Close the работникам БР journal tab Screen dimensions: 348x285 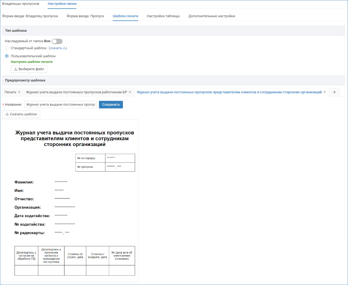130,92
